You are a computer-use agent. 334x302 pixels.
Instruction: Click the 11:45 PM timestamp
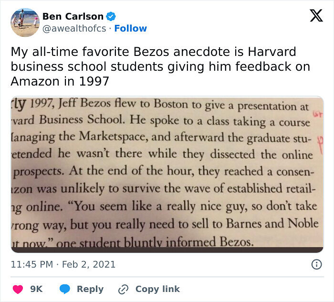tap(32, 264)
